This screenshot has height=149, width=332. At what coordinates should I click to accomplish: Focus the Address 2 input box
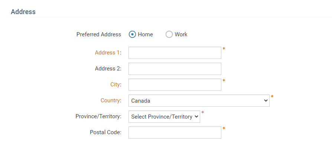[175, 69]
